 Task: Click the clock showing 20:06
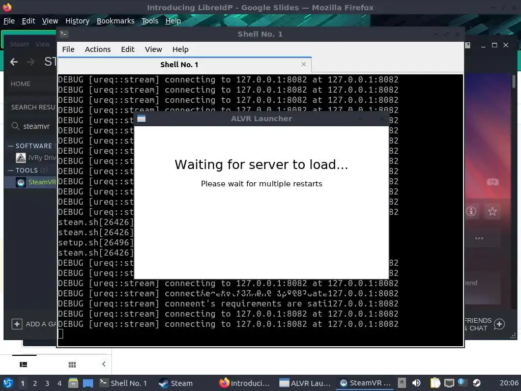[509, 383]
